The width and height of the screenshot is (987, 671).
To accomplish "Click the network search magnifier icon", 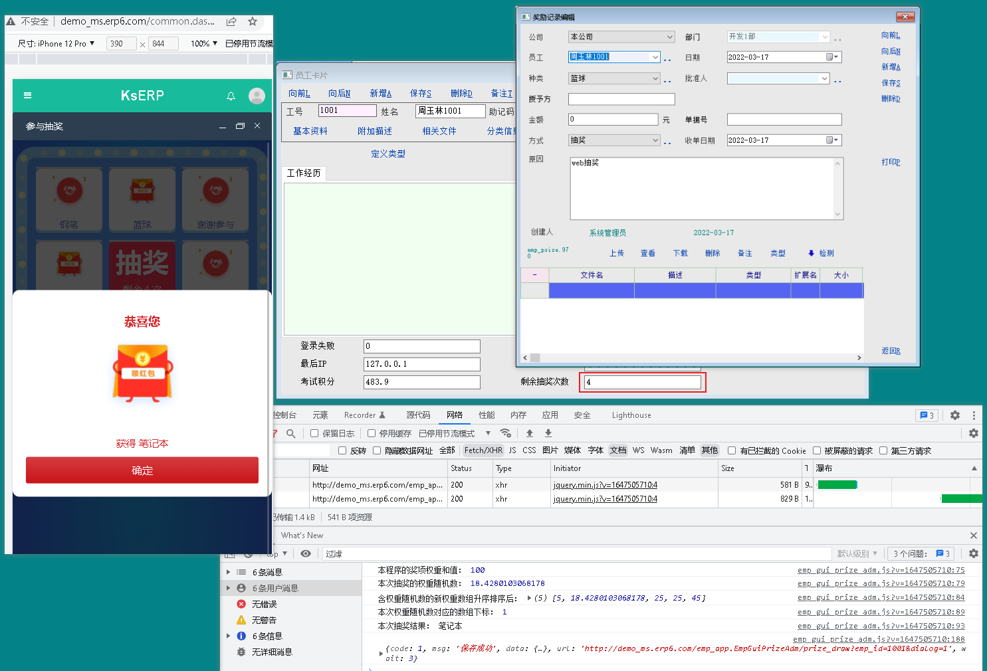I will tap(290, 433).
